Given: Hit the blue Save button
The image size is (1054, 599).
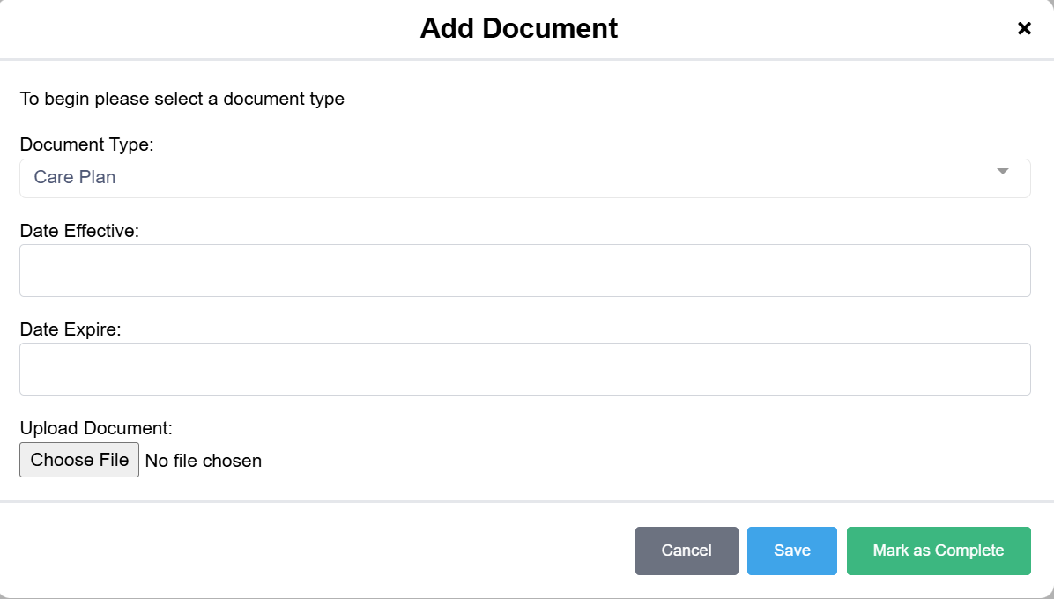Looking at the screenshot, I should click(x=791, y=551).
